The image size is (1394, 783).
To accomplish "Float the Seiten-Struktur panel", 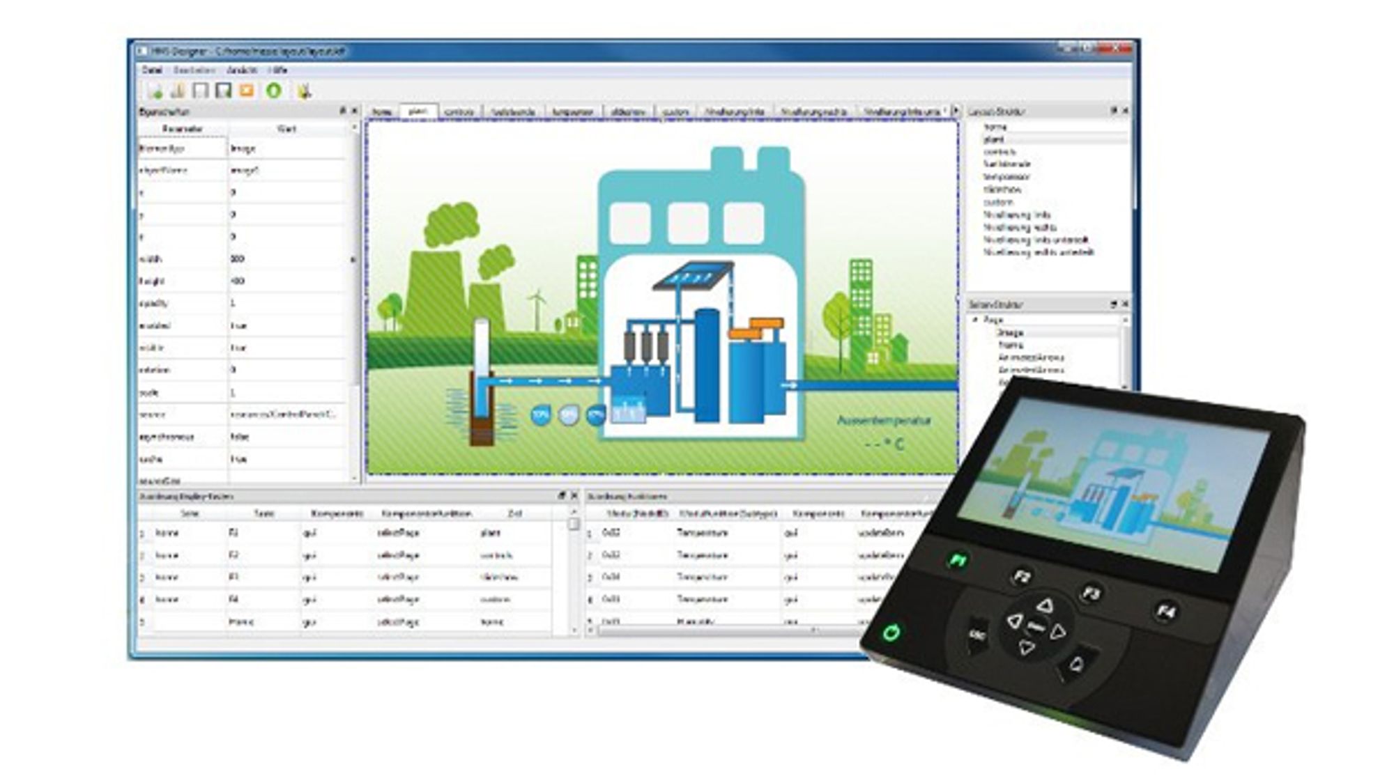I will click(x=1114, y=304).
